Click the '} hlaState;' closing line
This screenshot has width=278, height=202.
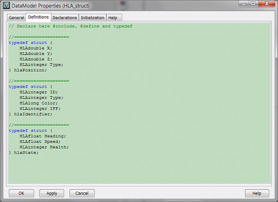pyautogui.click(x=23, y=153)
